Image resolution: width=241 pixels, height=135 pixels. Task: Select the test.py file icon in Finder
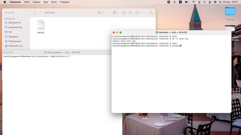click(x=41, y=25)
